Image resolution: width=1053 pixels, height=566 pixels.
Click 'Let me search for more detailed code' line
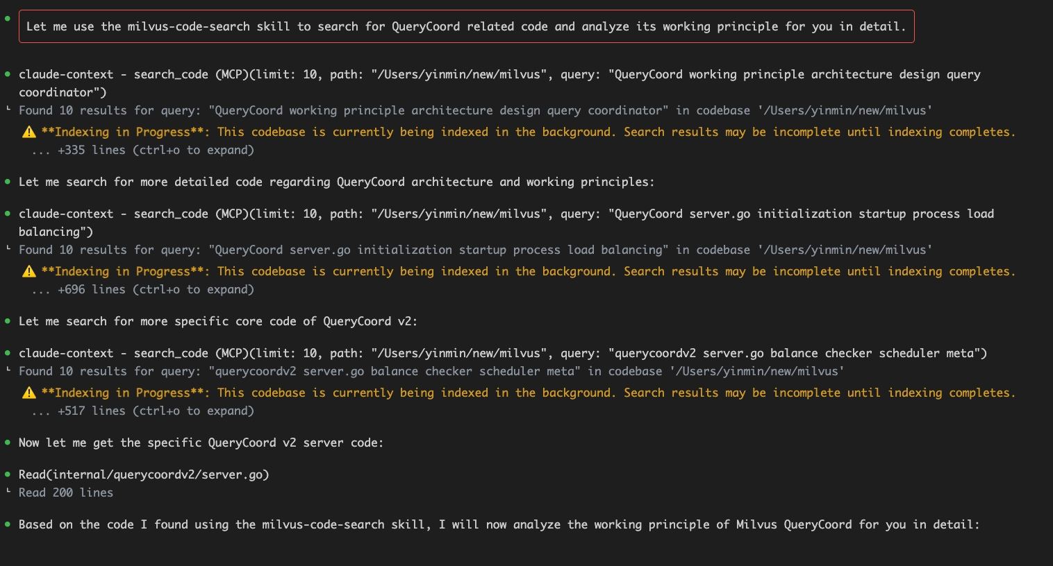click(336, 182)
